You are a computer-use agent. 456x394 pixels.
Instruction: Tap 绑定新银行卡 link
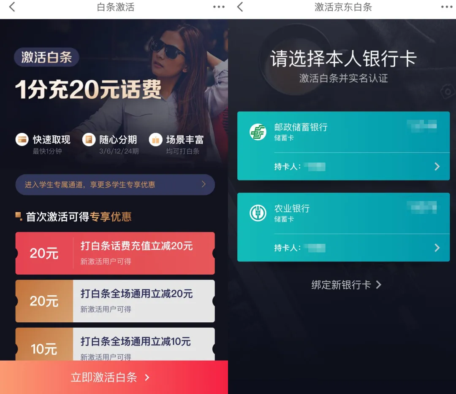(346, 285)
